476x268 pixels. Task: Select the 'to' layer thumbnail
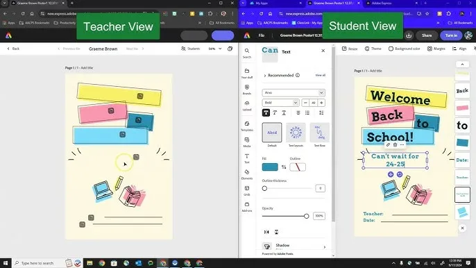pos(462,125)
